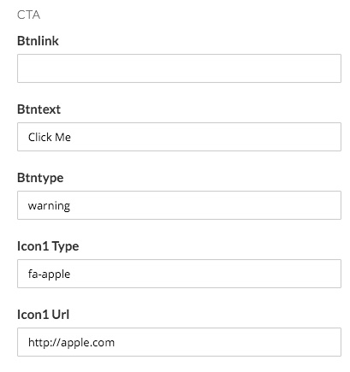Image resolution: width=350 pixels, height=372 pixels.
Task: Click the Btntext field label
Action: click(x=39, y=109)
